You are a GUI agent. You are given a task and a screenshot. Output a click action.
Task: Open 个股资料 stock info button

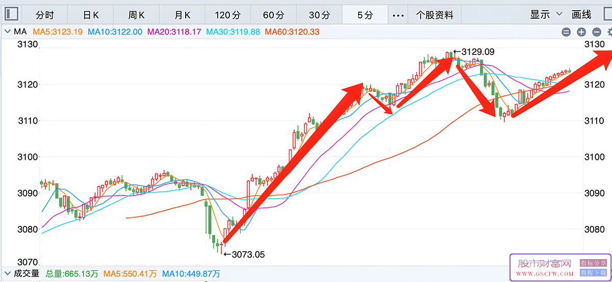(435, 15)
